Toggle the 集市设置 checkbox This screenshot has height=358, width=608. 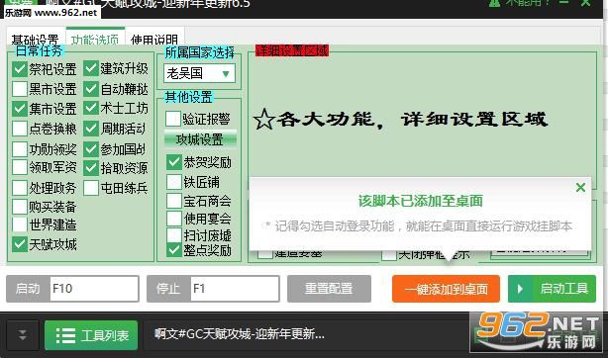pyautogui.click(x=20, y=109)
